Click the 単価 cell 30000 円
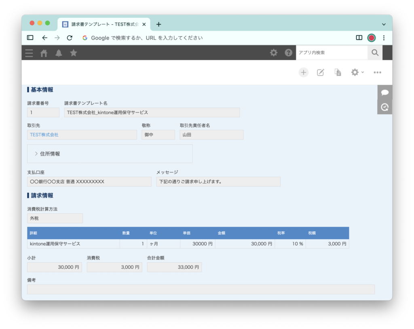Screen dimensions: 414x329 [197, 244]
